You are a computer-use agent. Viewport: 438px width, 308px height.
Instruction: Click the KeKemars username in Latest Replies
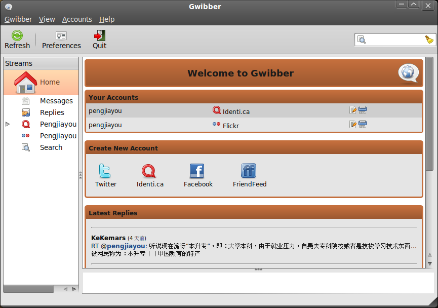coord(108,238)
